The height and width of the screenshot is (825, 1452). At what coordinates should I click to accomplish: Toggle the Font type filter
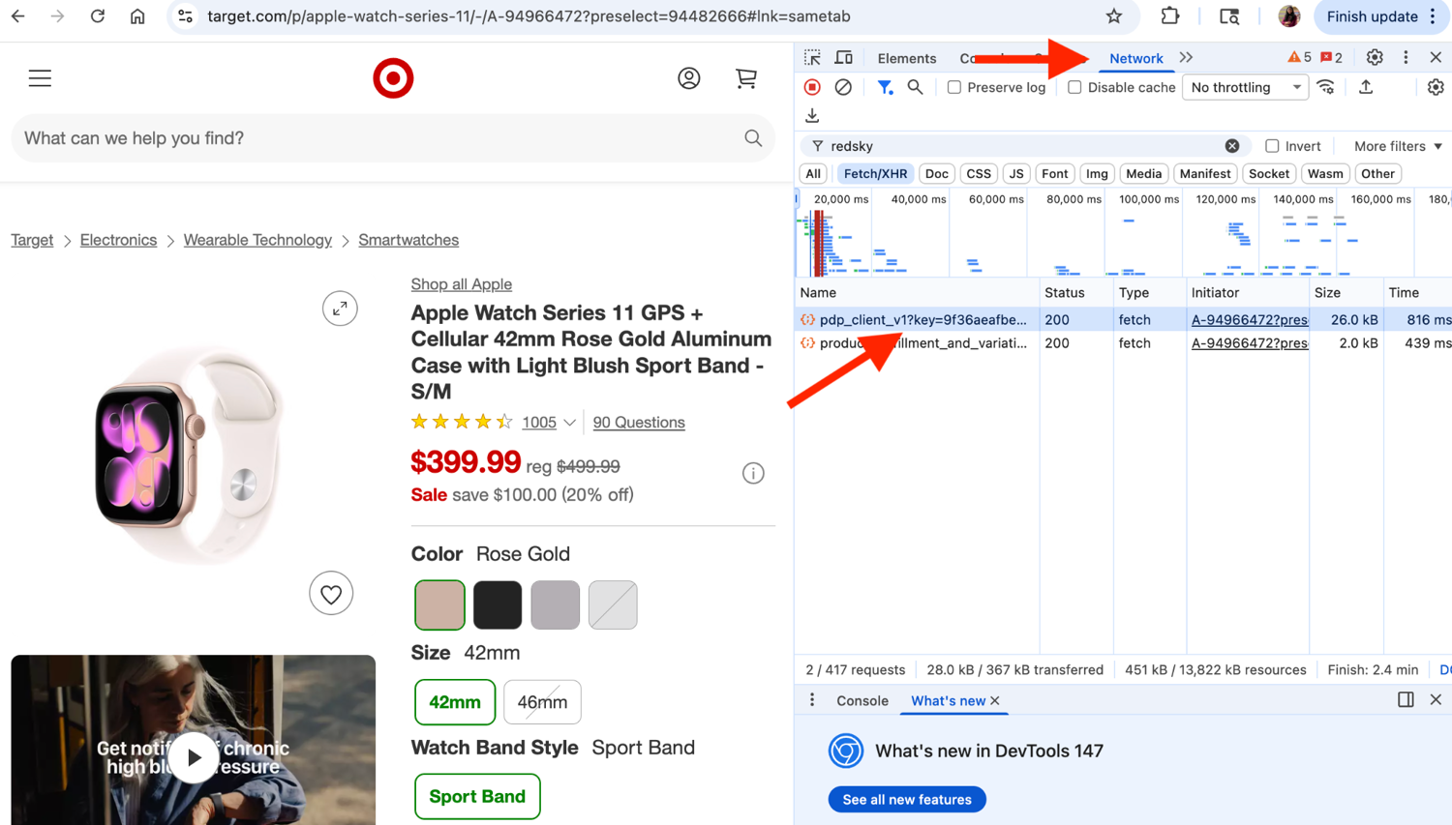pos(1054,174)
